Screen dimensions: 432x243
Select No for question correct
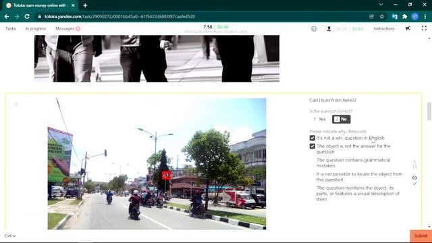[341, 119]
